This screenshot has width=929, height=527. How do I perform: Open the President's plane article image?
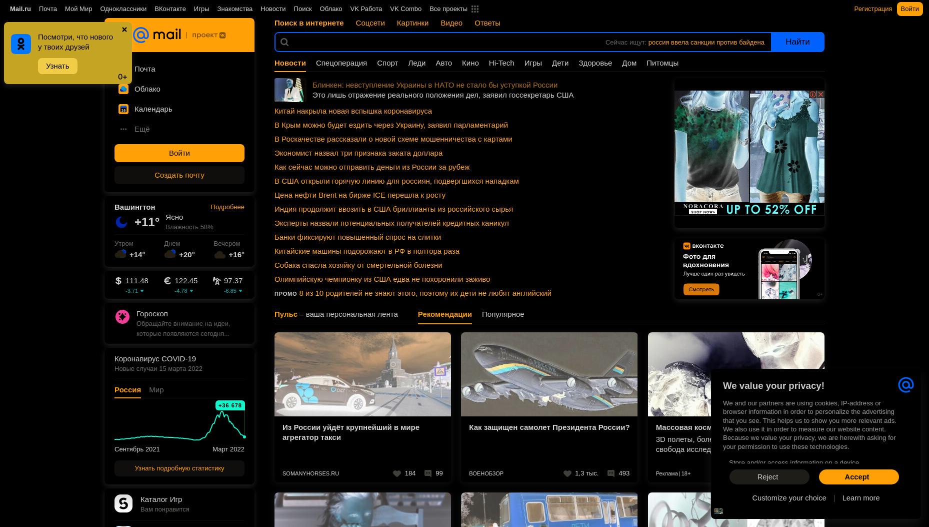(549, 374)
